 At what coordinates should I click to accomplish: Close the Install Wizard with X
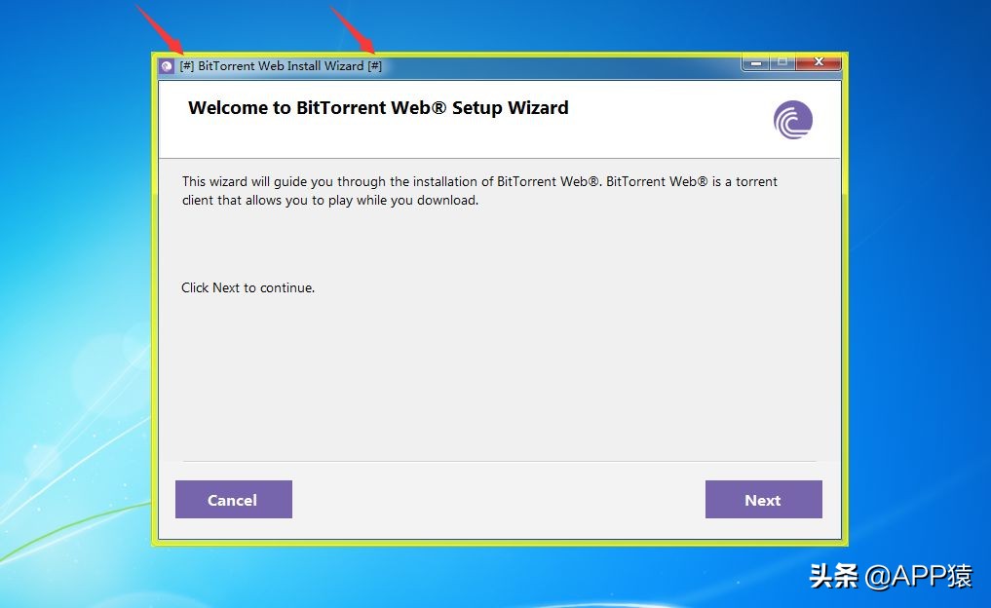click(819, 62)
